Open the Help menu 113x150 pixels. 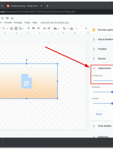[35, 23]
